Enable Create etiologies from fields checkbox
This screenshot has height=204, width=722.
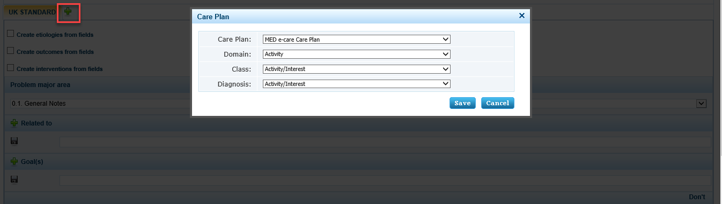coord(10,34)
